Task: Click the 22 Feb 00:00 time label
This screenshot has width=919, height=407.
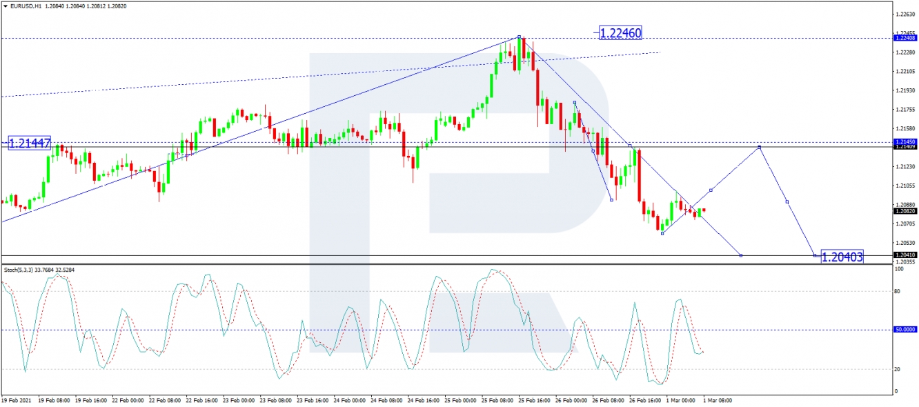Action: point(127,399)
